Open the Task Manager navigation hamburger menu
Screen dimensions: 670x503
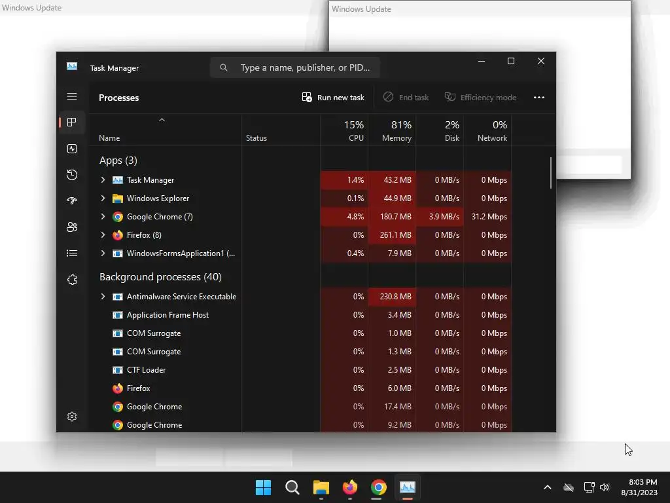pos(72,97)
